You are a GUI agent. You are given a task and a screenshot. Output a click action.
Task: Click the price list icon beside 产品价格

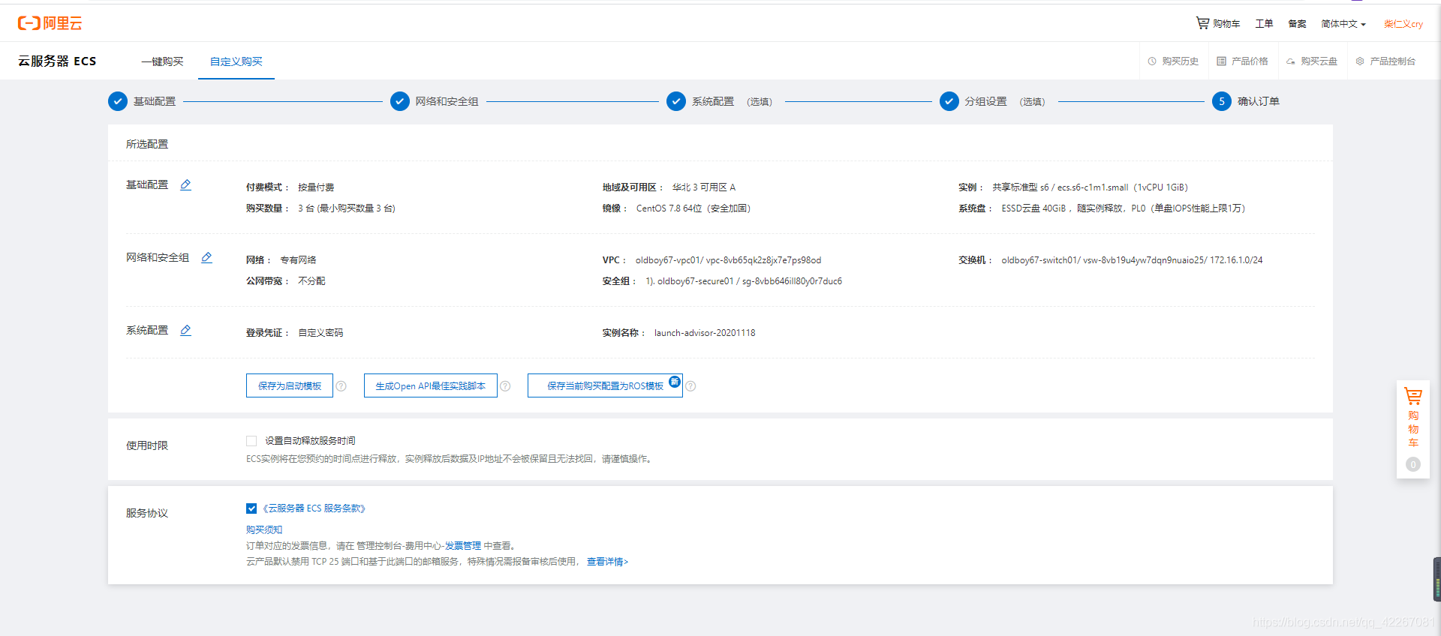[1221, 61]
